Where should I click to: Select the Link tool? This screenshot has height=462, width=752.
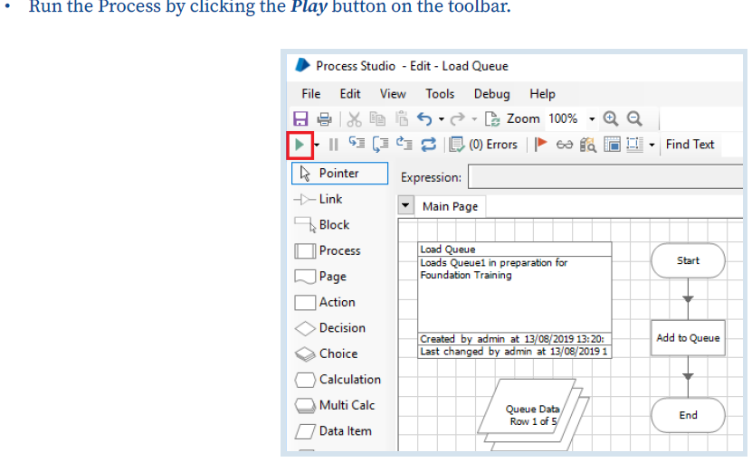tap(318, 199)
